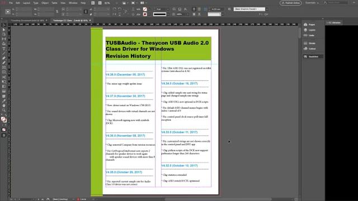Select the Gradient Feather tool

click(4, 92)
